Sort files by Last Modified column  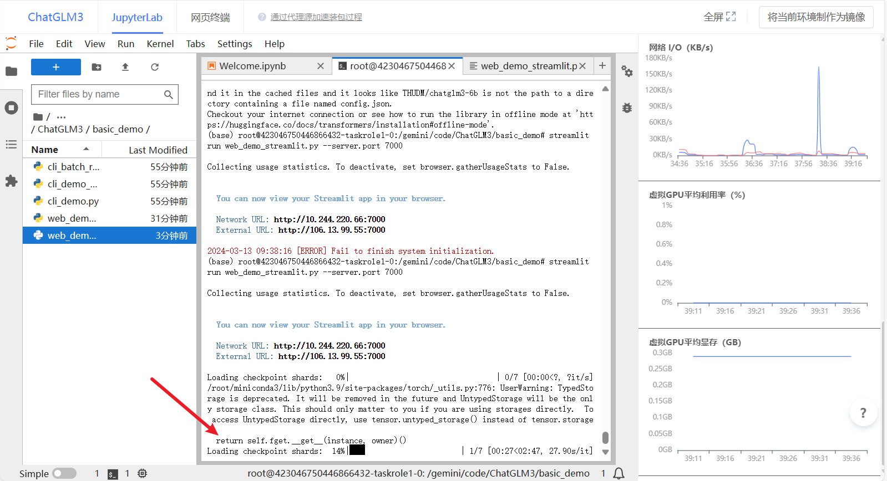point(158,150)
